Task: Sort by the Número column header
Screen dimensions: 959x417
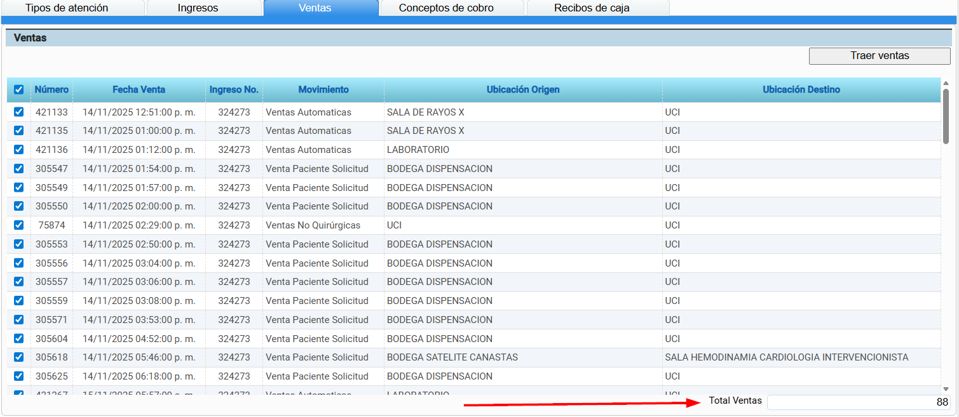Action: (51, 89)
